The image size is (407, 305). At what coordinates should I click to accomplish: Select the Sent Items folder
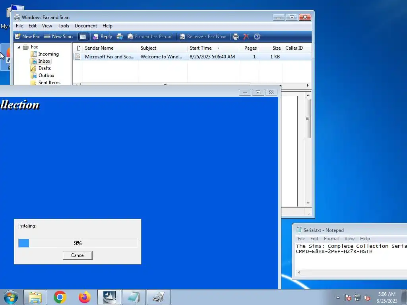(x=50, y=83)
